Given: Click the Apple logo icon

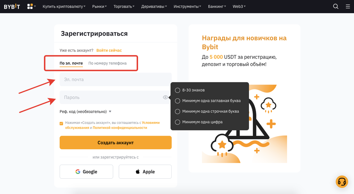Looking at the screenshot, I should click(x=137, y=172).
